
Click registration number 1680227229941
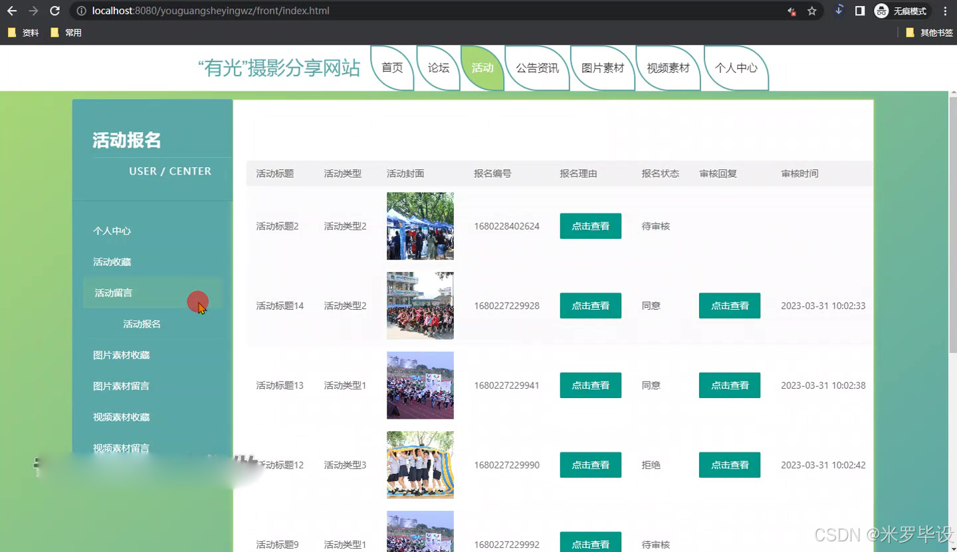[506, 385]
